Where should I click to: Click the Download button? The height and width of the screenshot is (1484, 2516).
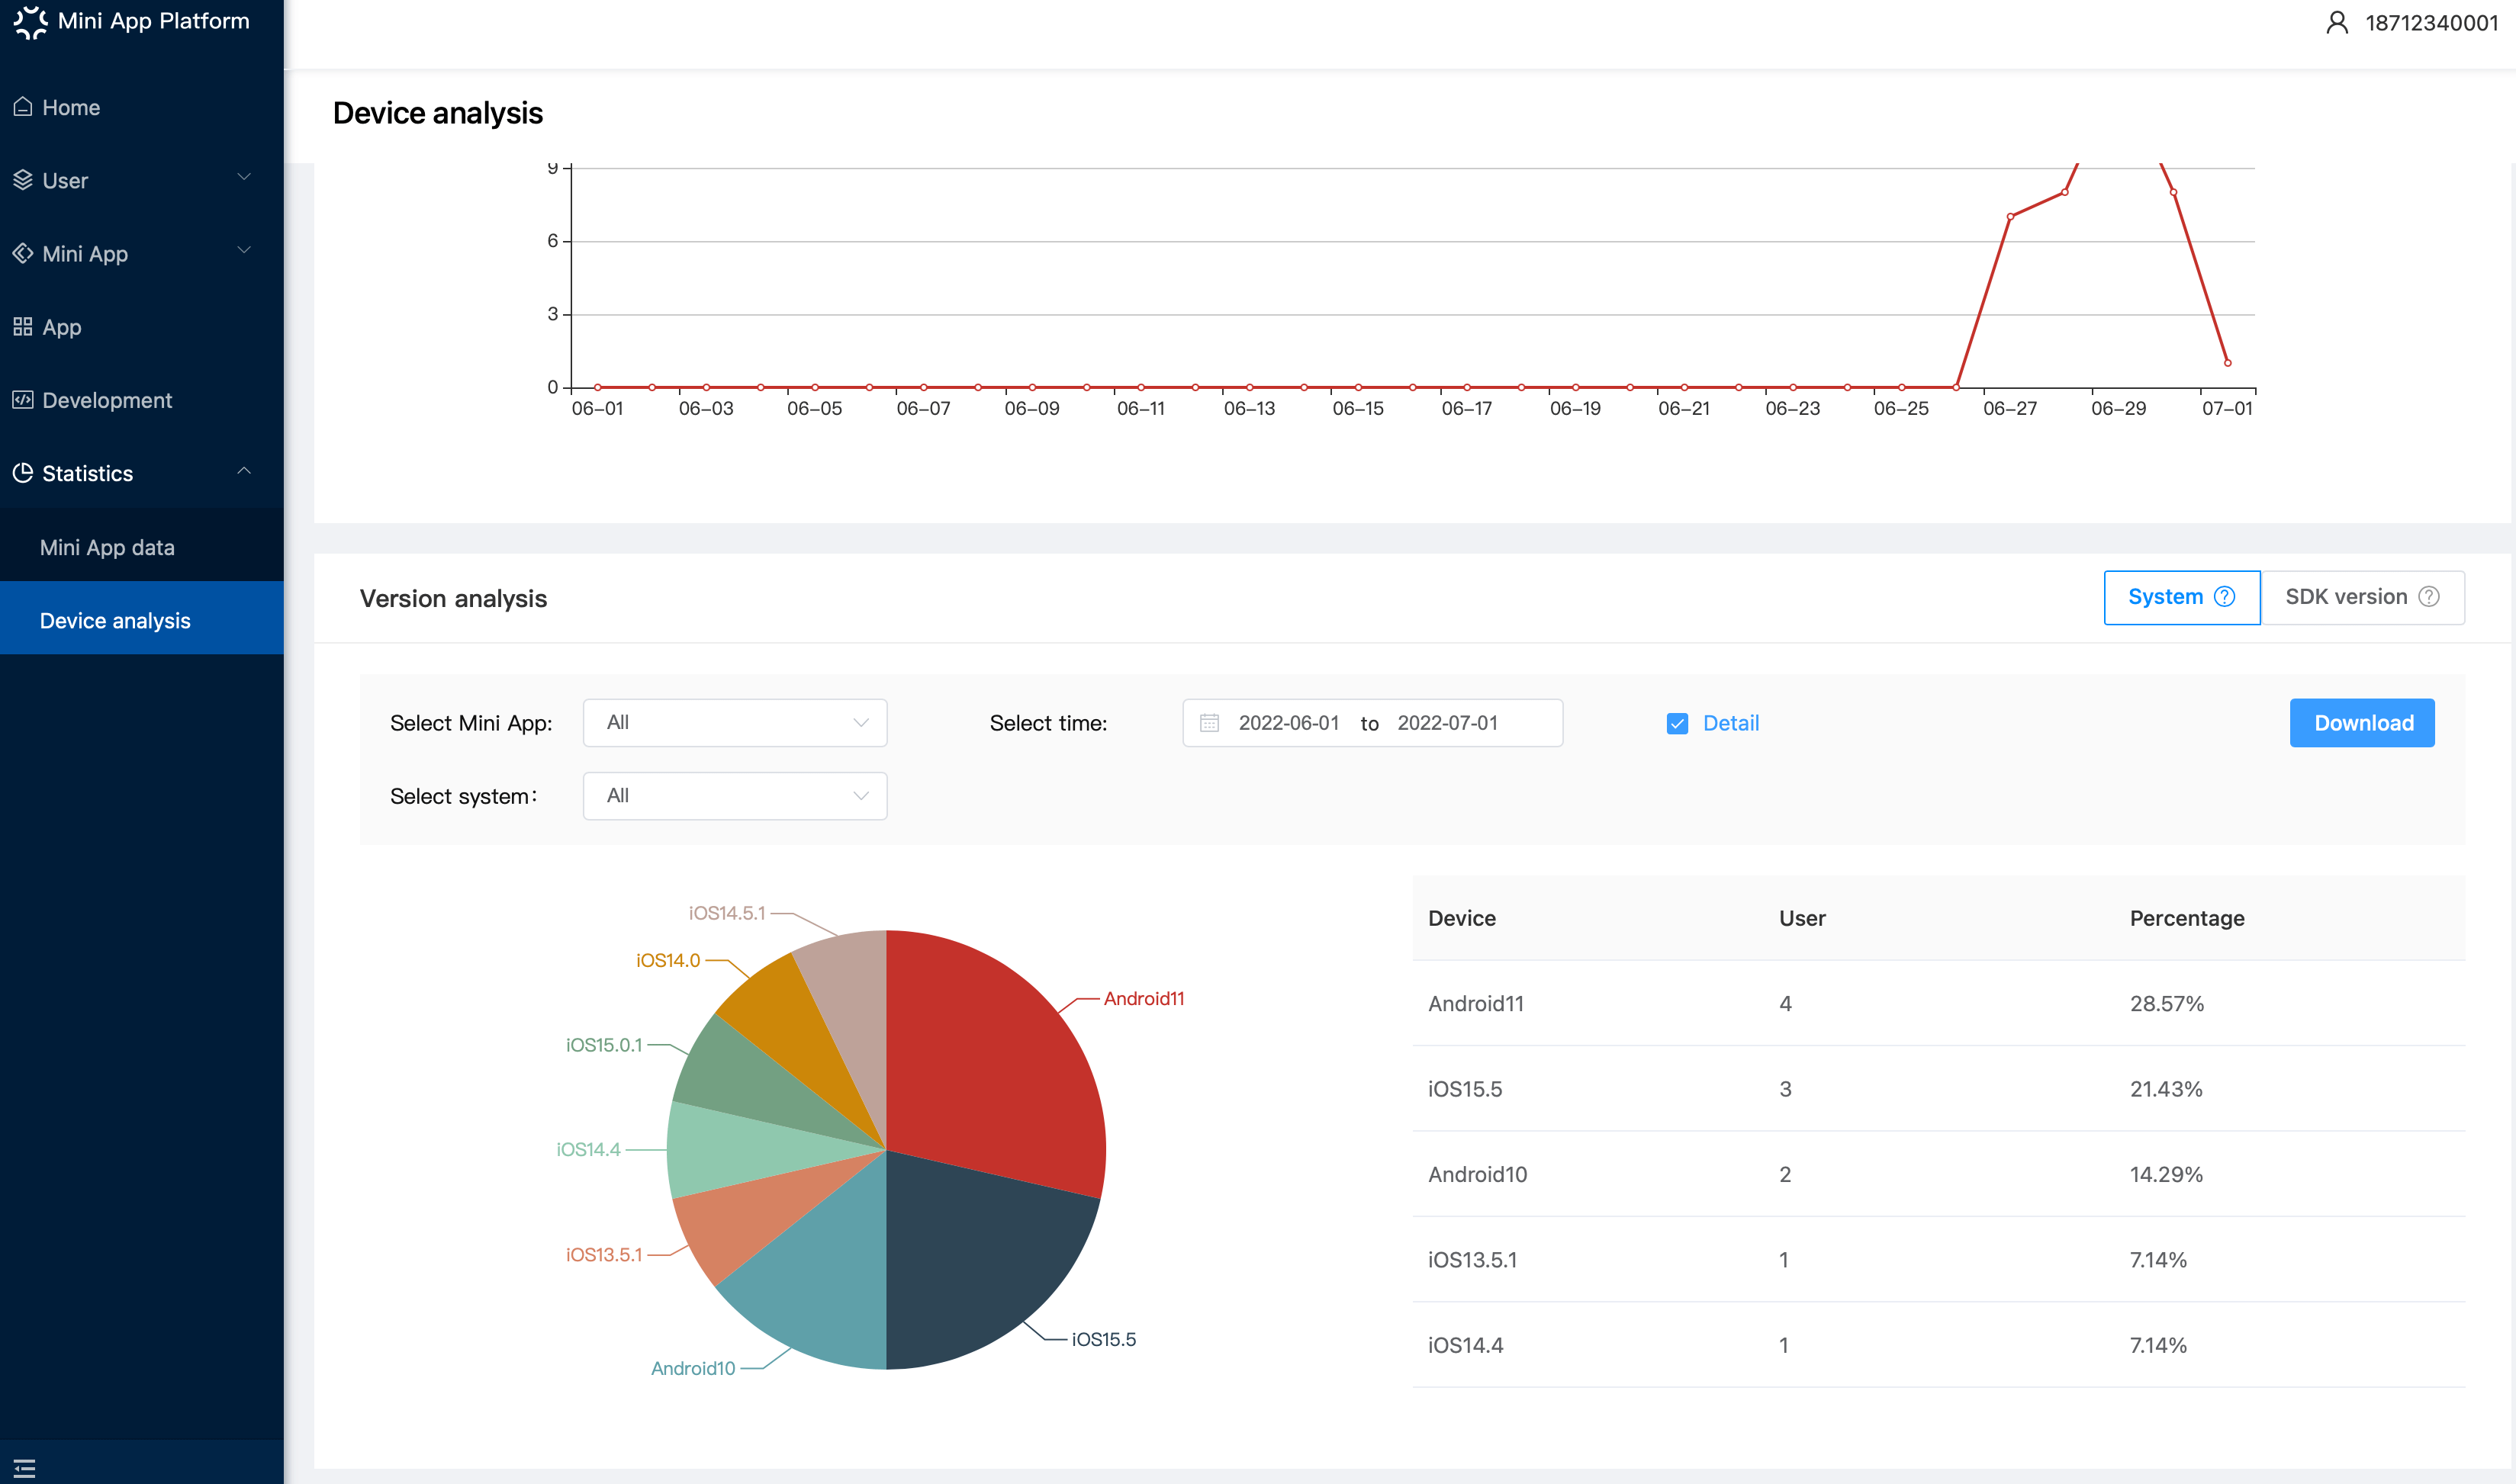[2362, 723]
